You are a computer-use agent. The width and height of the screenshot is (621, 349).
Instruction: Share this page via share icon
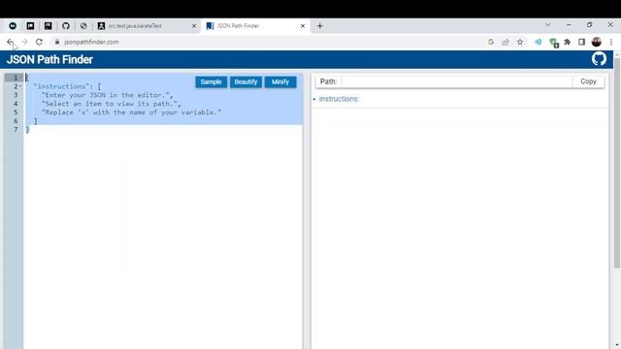click(x=506, y=42)
